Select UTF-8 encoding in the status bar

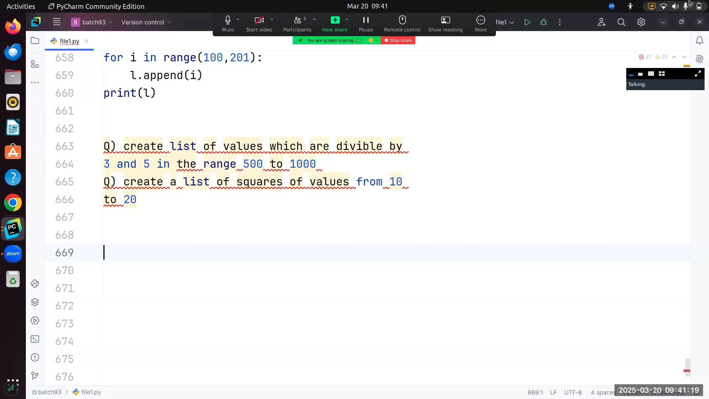573,392
